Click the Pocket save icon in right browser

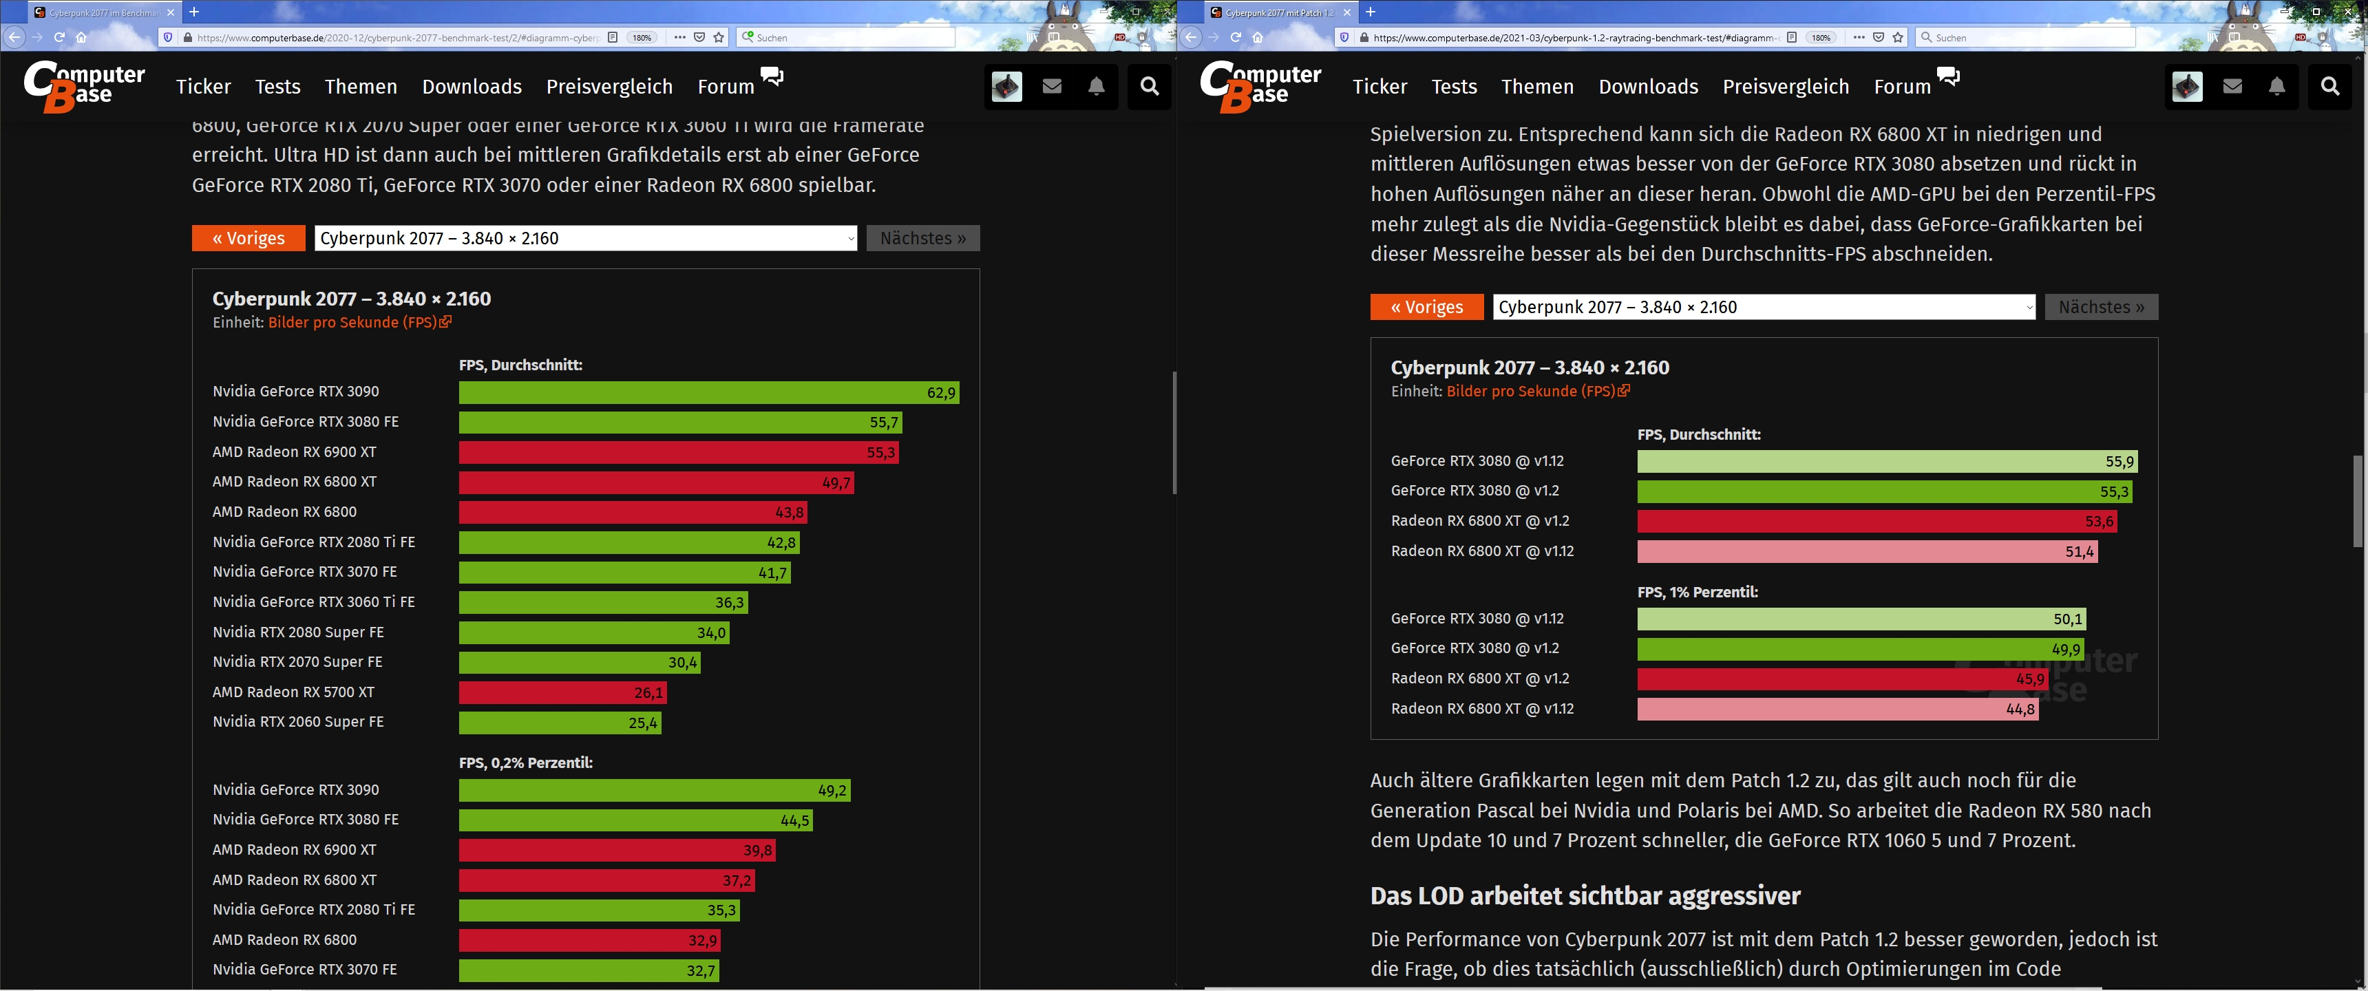pos(1878,38)
